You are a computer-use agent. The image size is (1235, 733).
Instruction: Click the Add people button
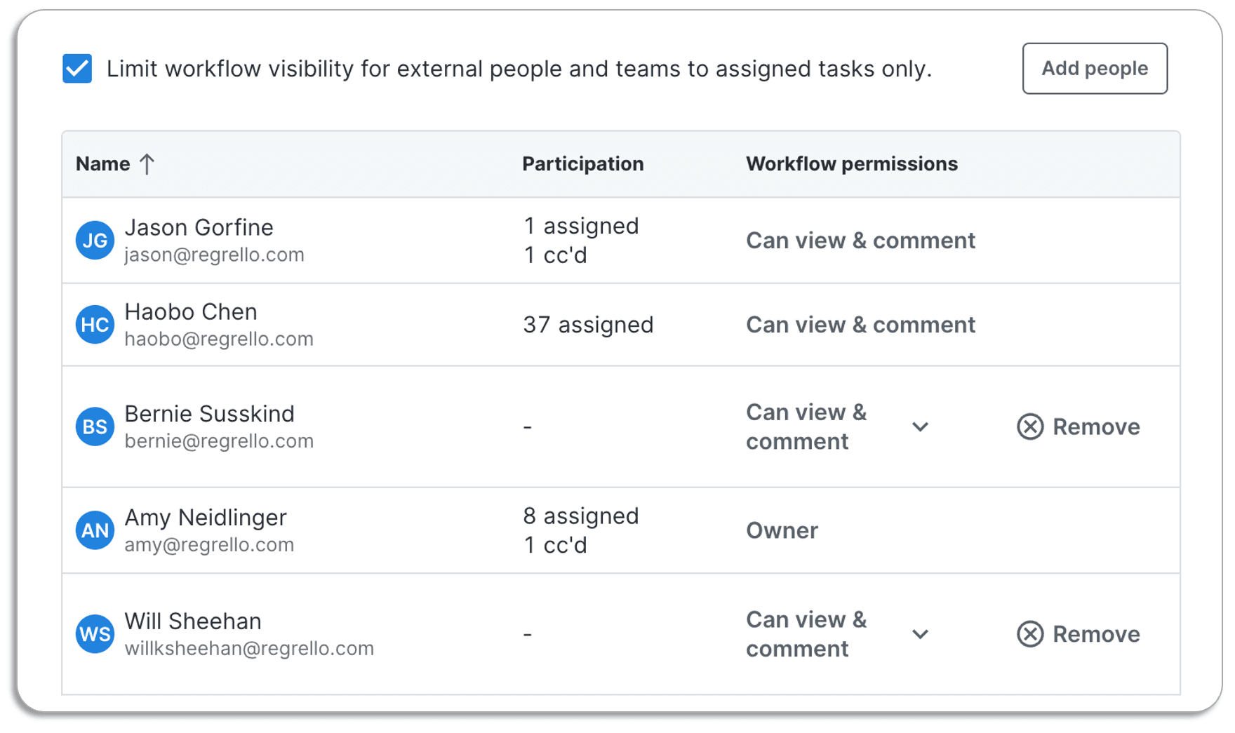coord(1095,69)
